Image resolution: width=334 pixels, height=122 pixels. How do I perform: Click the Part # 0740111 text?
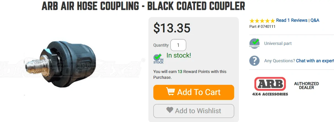pyautogui.click(x=262, y=27)
